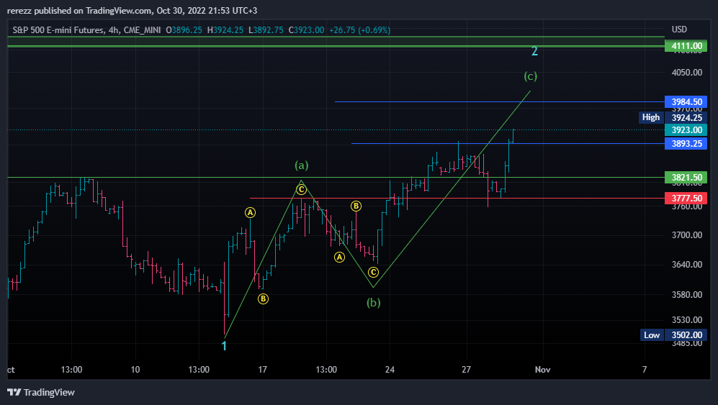Click the Nov label on time axis

pos(542,369)
